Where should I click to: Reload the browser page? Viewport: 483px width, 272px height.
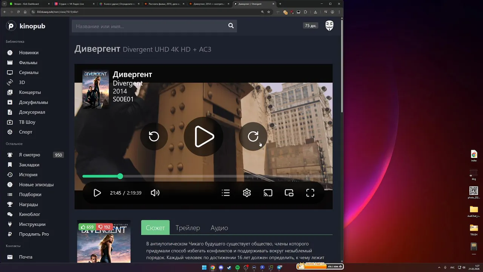18,12
